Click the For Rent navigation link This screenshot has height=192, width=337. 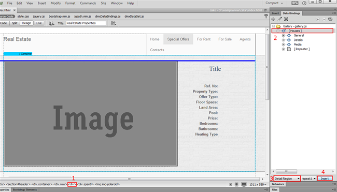pos(204,39)
